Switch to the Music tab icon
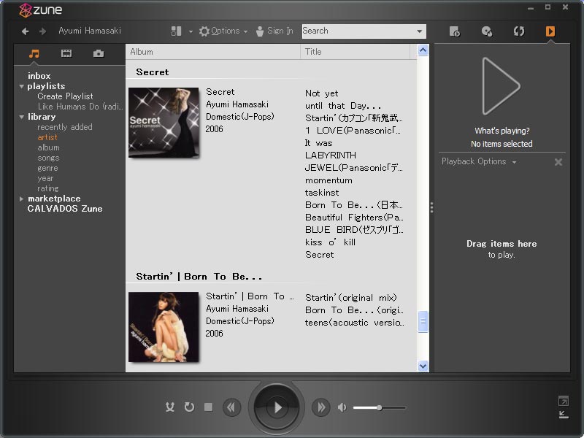The height and width of the screenshot is (438, 584). point(34,53)
